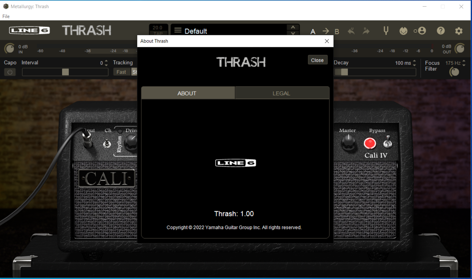
Task: Switch to the ABOUT tab
Action: [x=188, y=93]
